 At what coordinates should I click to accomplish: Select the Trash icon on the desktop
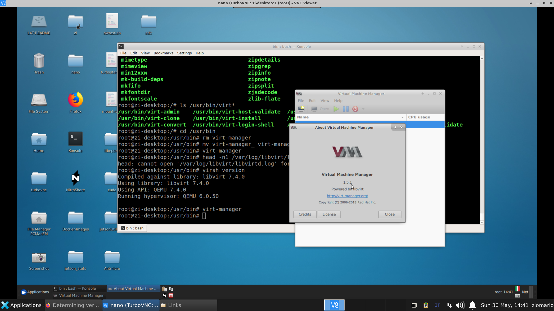39,64
